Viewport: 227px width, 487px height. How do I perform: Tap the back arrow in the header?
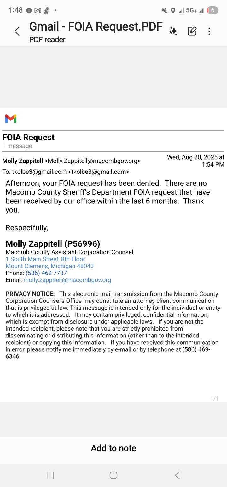pyautogui.click(x=17, y=31)
